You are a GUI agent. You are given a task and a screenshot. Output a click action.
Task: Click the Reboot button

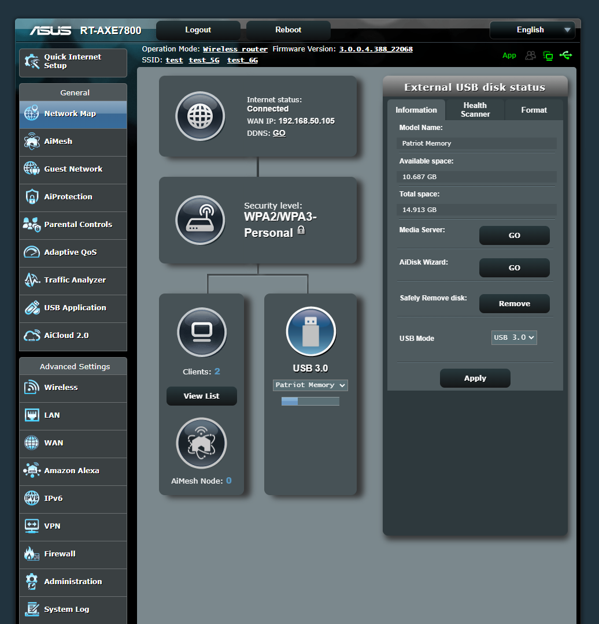(x=289, y=30)
